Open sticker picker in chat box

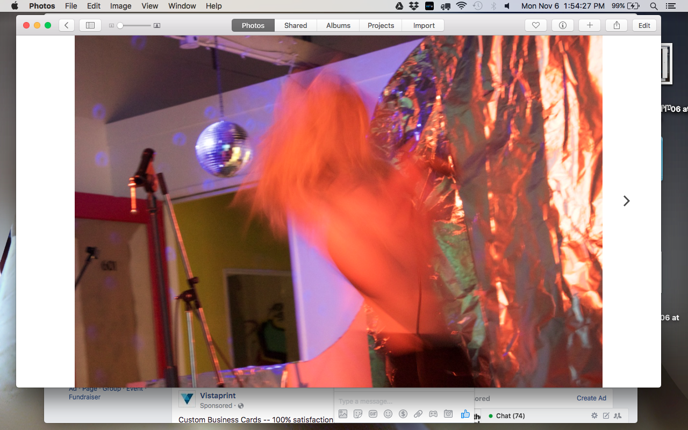tap(358, 414)
